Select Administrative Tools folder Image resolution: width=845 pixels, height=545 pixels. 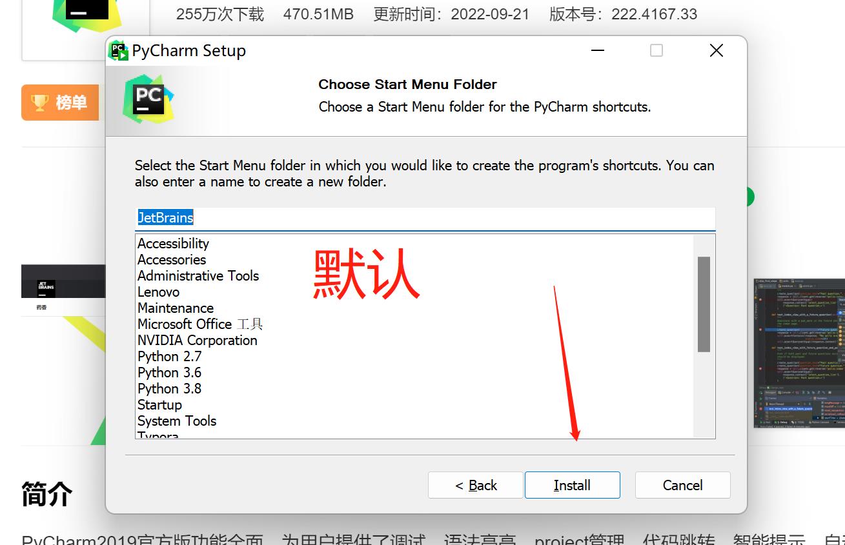coord(198,275)
